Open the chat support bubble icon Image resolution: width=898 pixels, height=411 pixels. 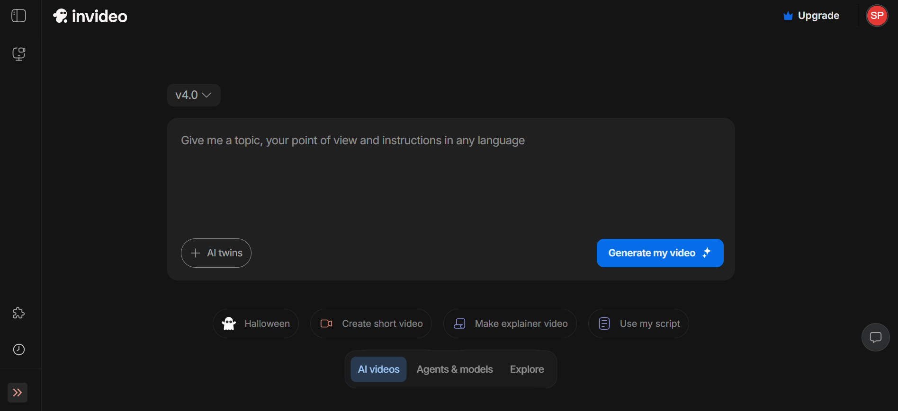tap(875, 337)
